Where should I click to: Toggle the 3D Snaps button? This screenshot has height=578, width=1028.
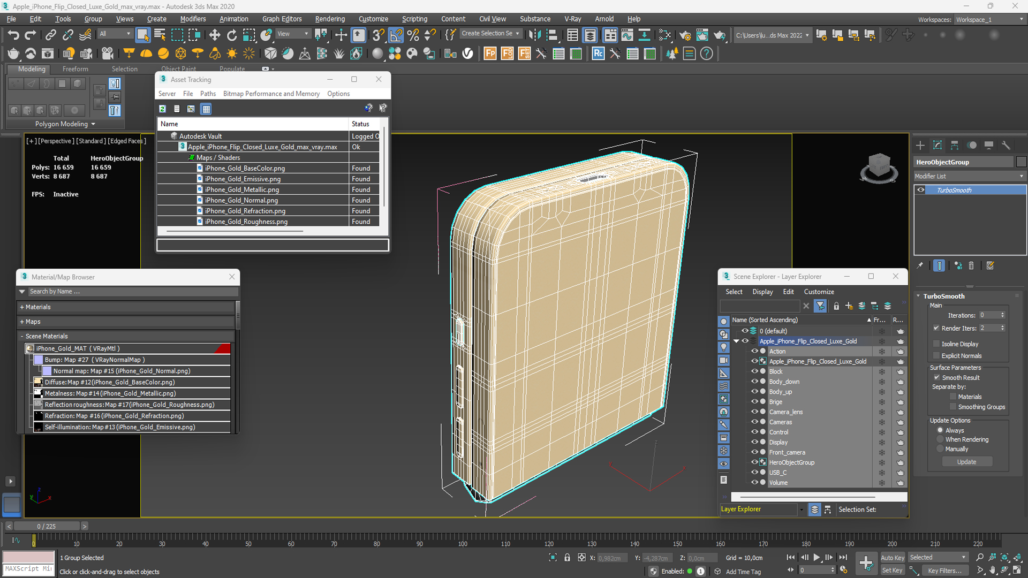tap(378, 35)
